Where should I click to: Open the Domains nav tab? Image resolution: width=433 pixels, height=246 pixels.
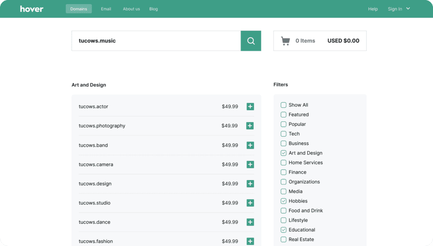tap(79, 9)
